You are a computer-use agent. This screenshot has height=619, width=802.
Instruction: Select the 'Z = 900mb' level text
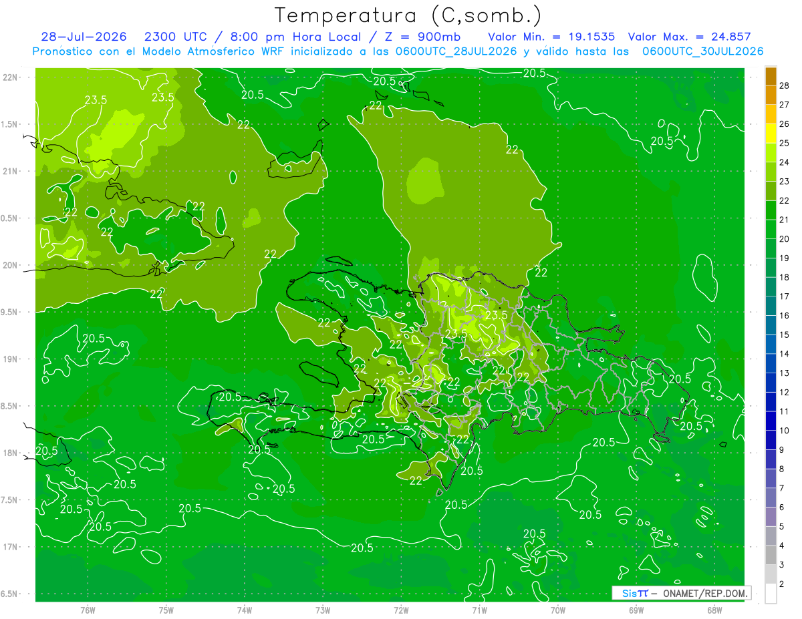422,37
